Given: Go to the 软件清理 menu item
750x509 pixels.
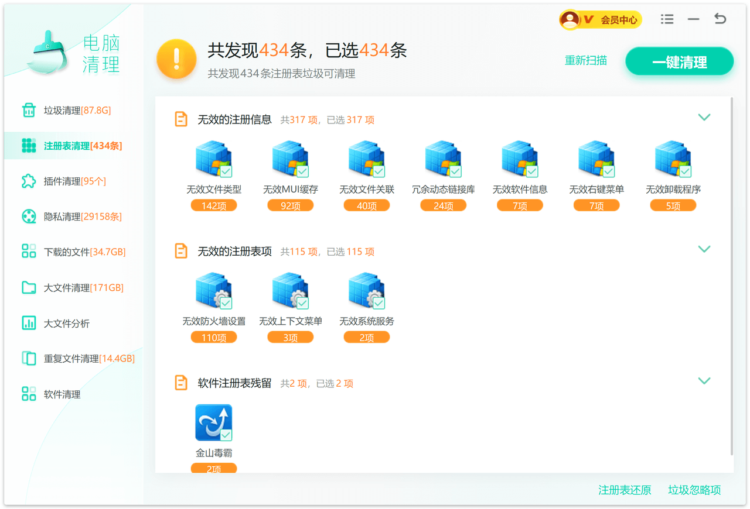Looking at the screenshot, I should [x=62, y=394].
